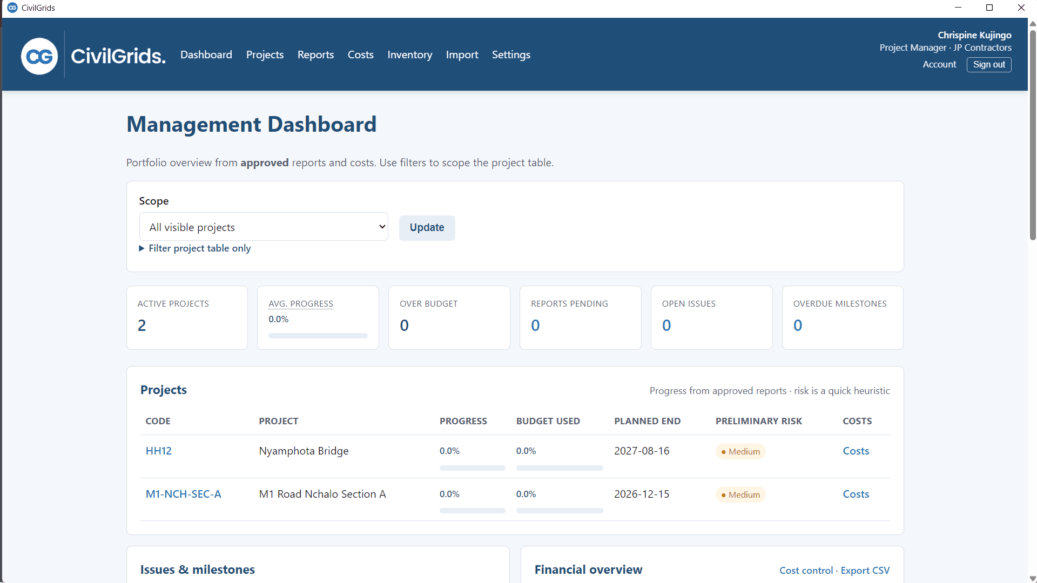
Task: Click the Export CSV link
Action: pos(865,571)
